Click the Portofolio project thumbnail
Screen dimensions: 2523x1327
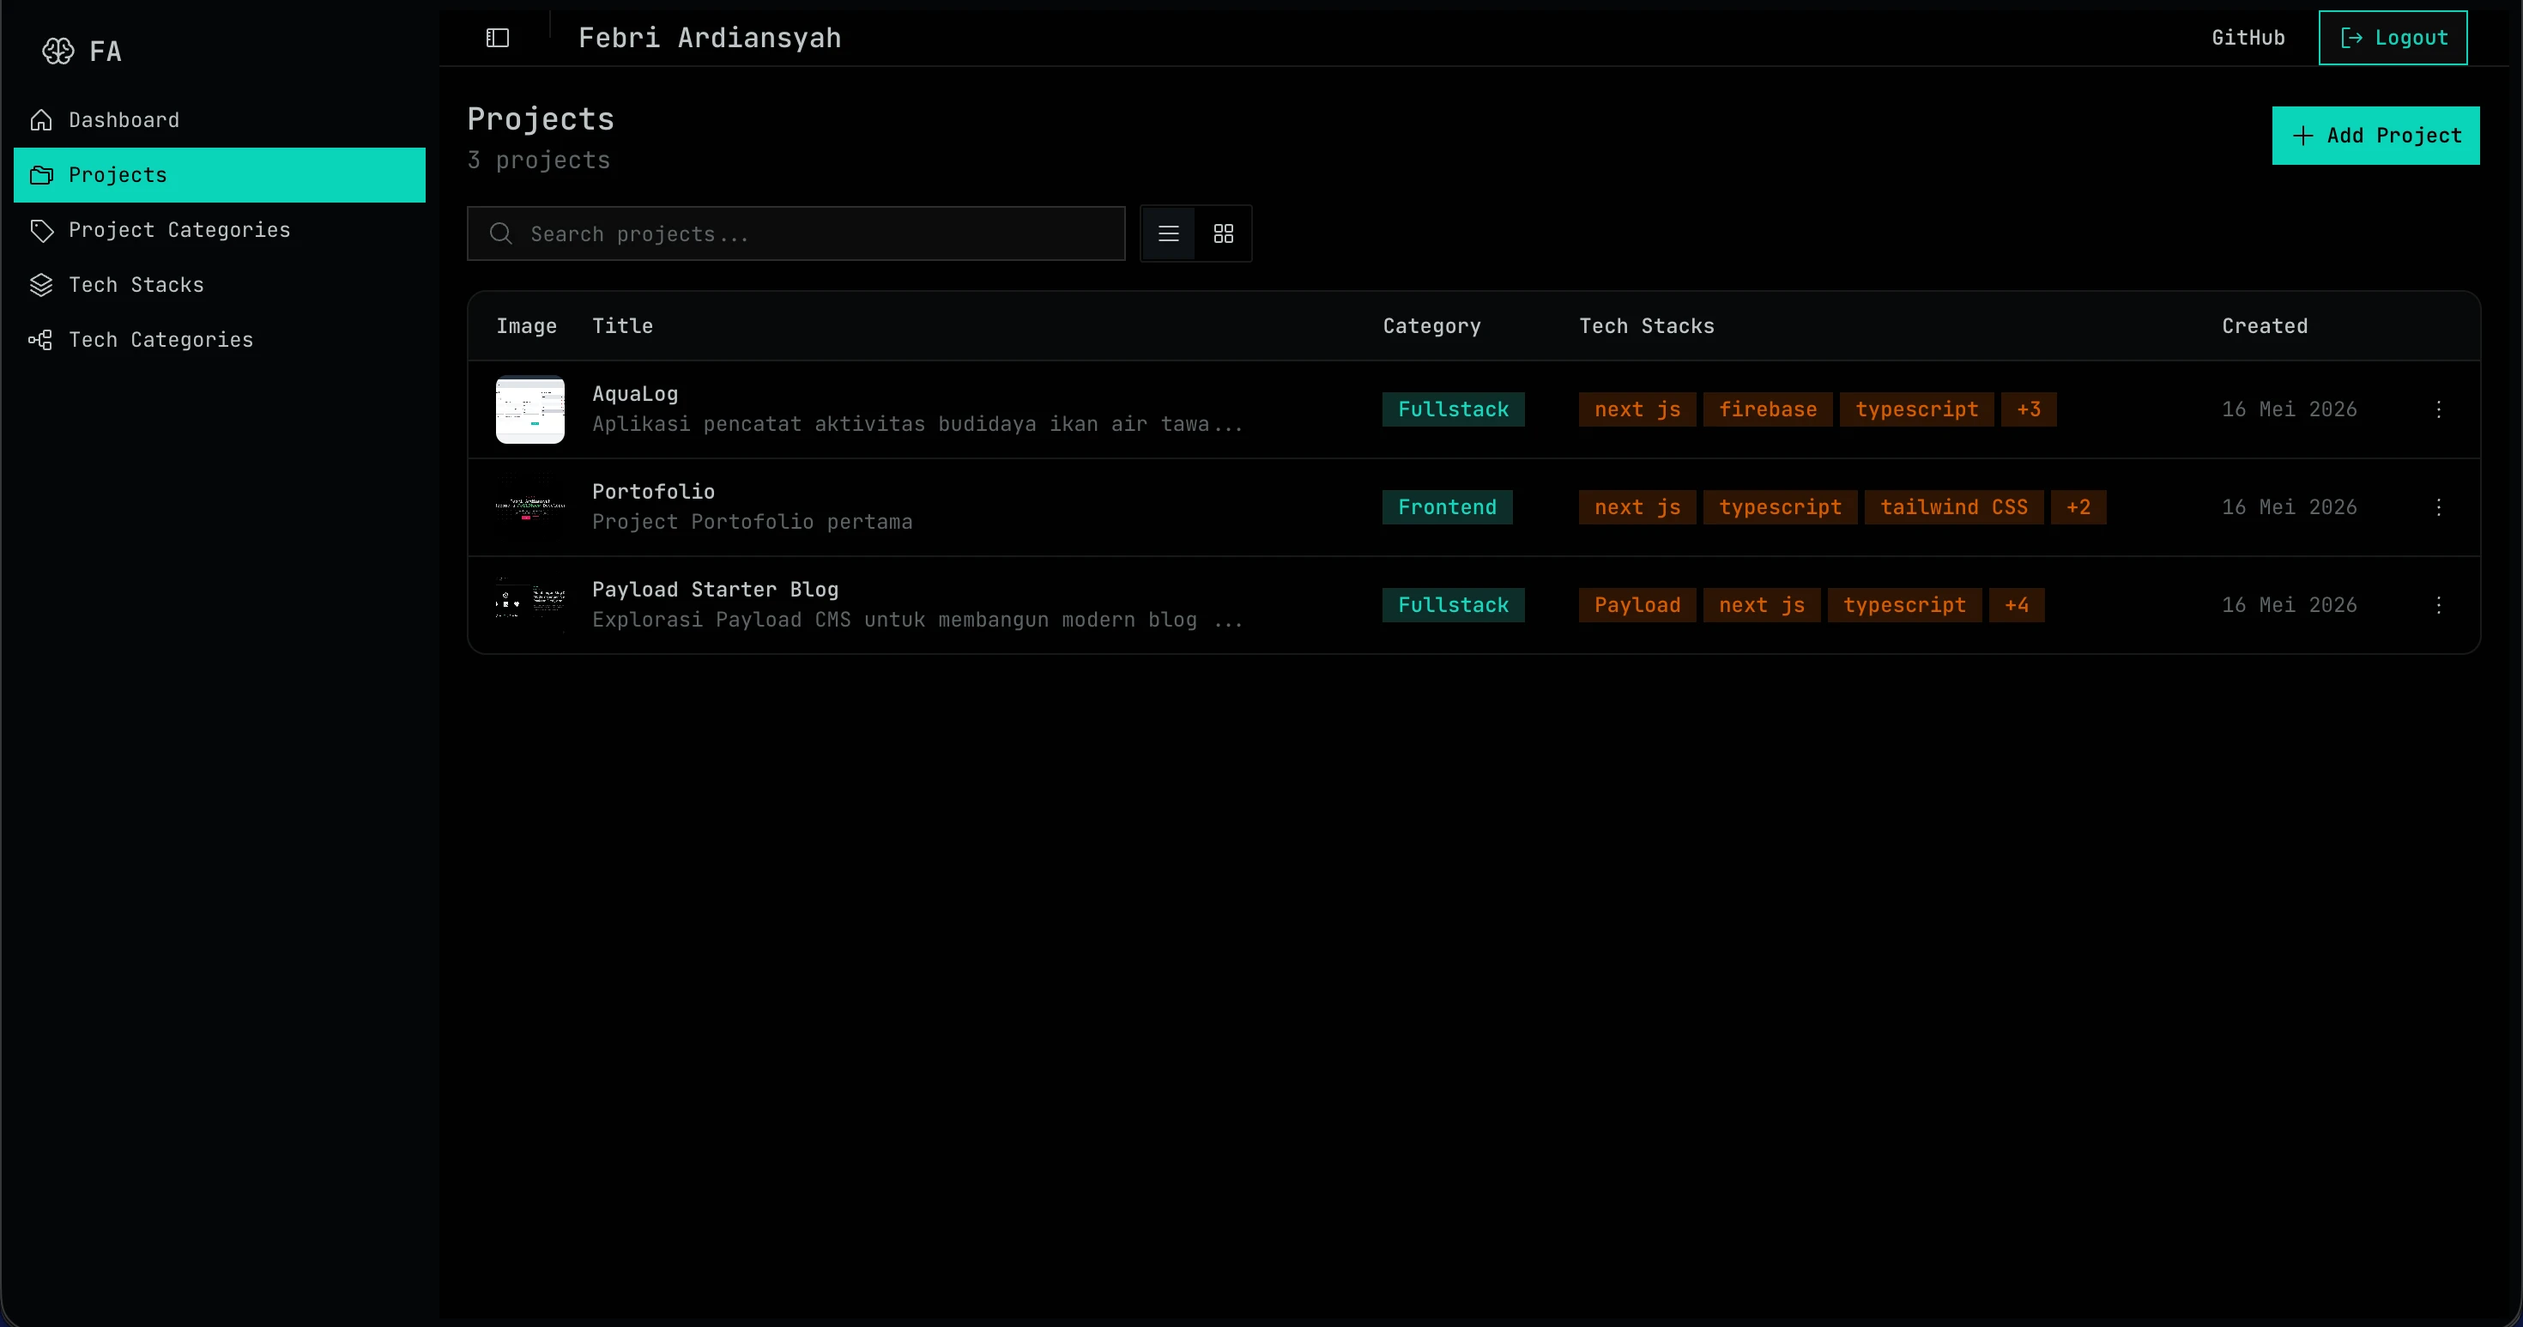coord(529,507)
